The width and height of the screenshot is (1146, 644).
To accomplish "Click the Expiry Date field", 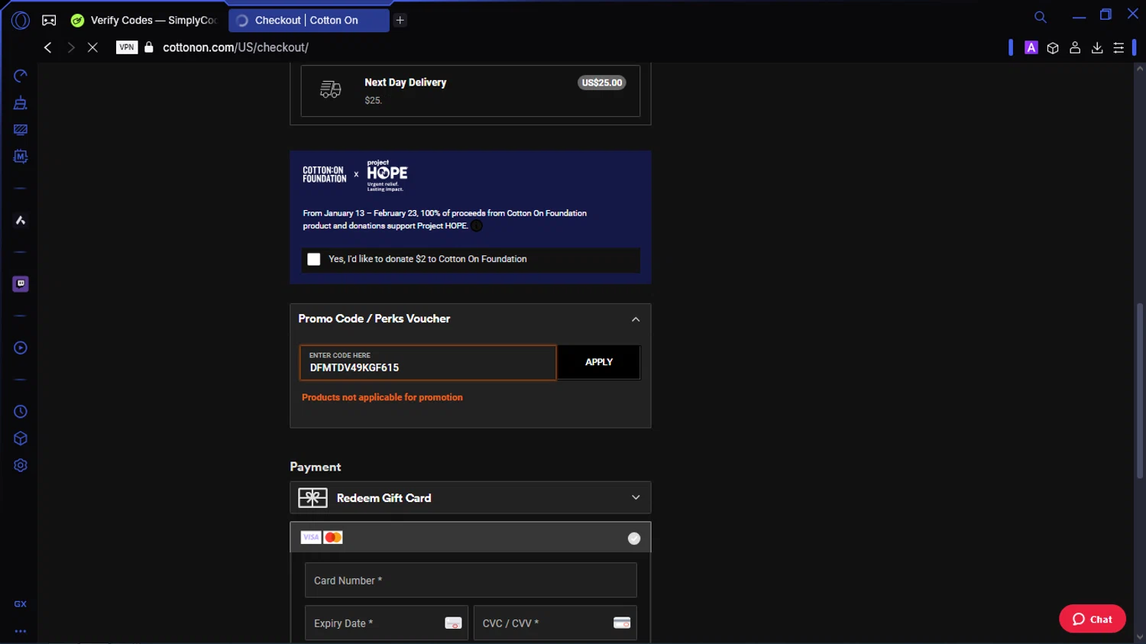I will (x=387, y=623).
